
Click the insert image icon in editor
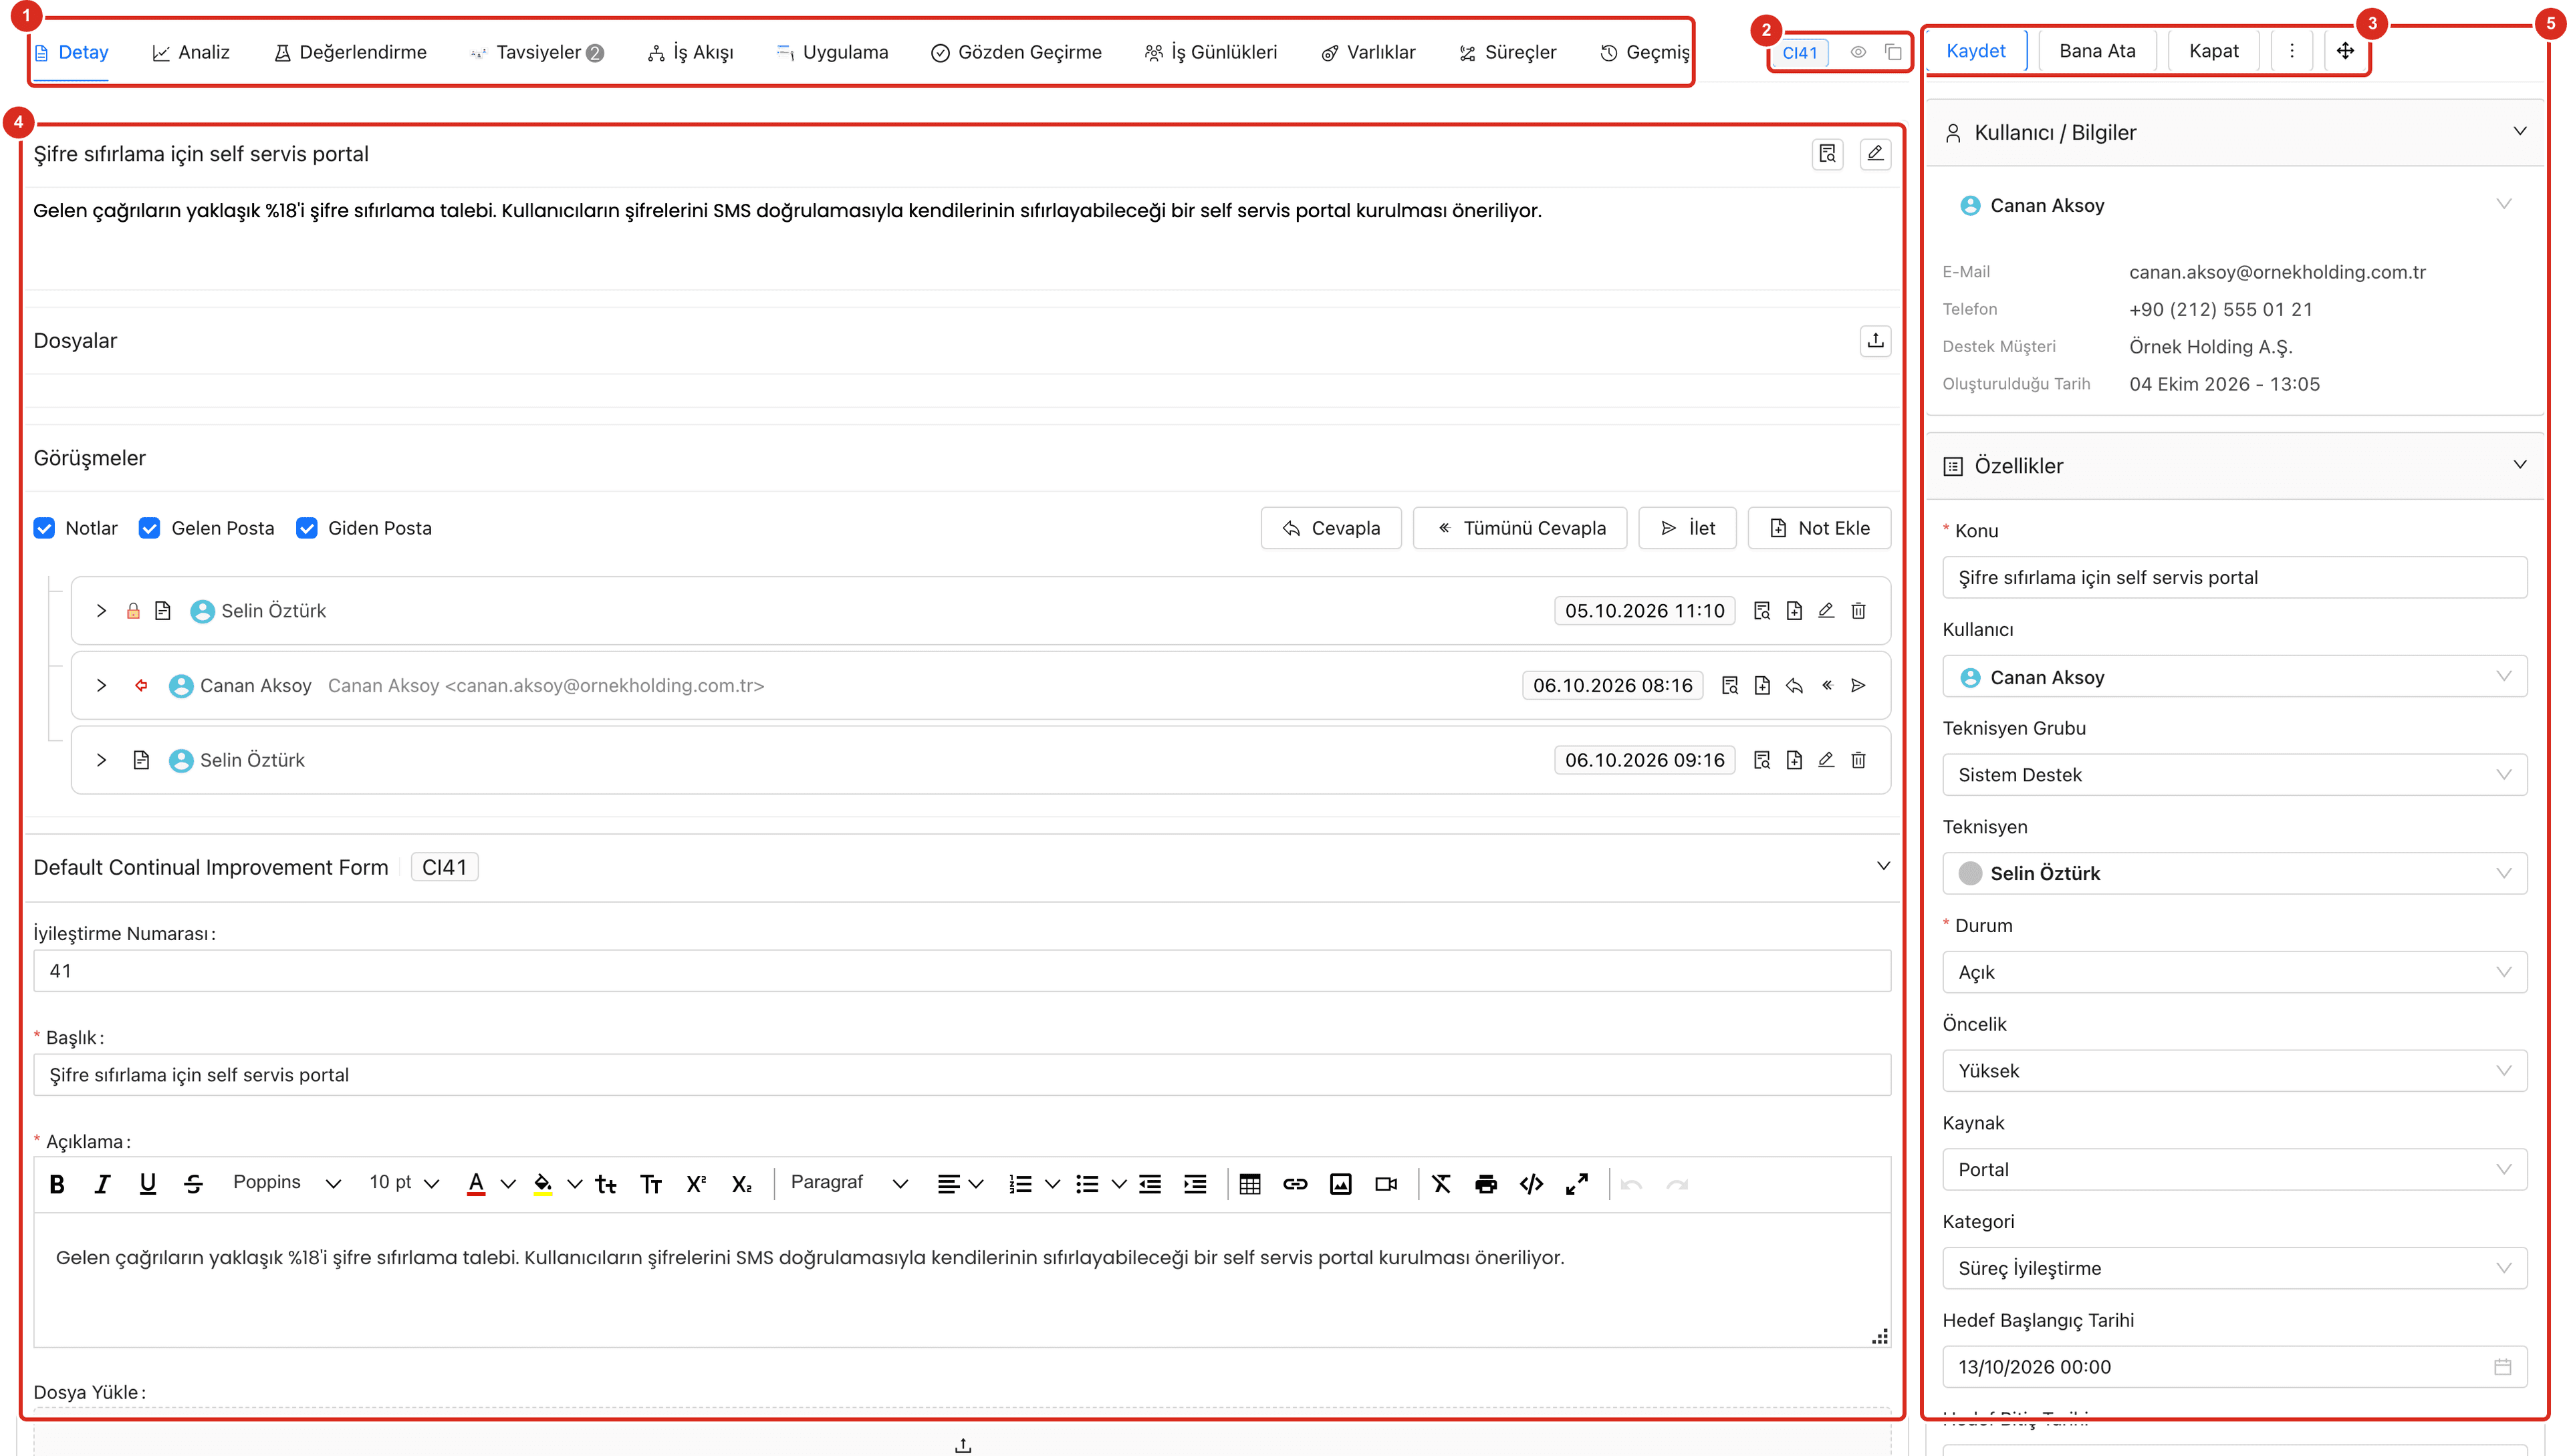1340,1184
